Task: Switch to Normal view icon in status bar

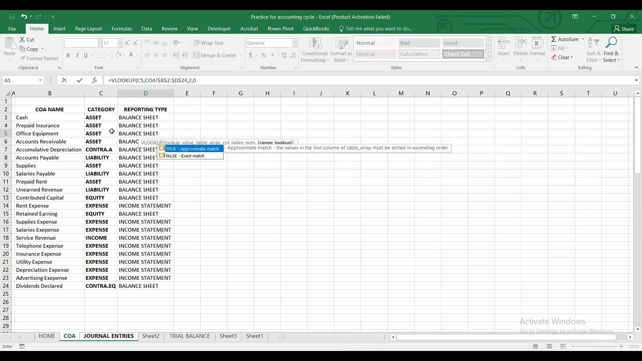Action: click(x=536, y=346)
